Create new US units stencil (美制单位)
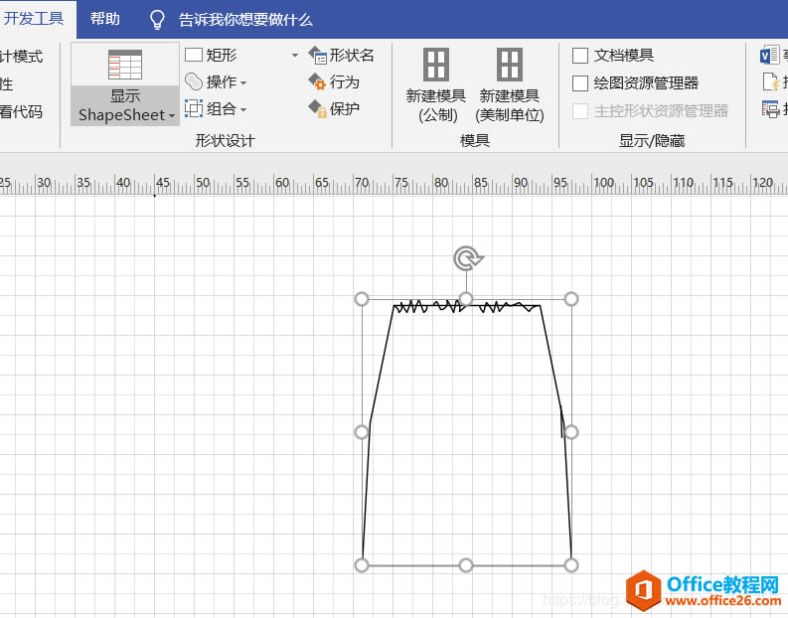Screen dimensions: 788x618 pyautogui.click(x=510, y=84)
